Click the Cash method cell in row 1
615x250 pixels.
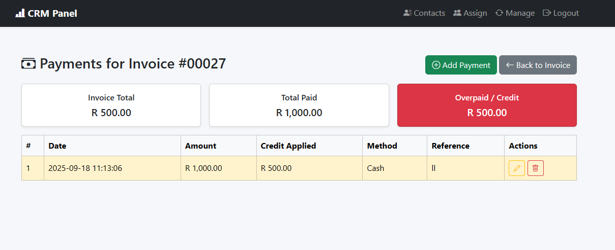point(376,168)
